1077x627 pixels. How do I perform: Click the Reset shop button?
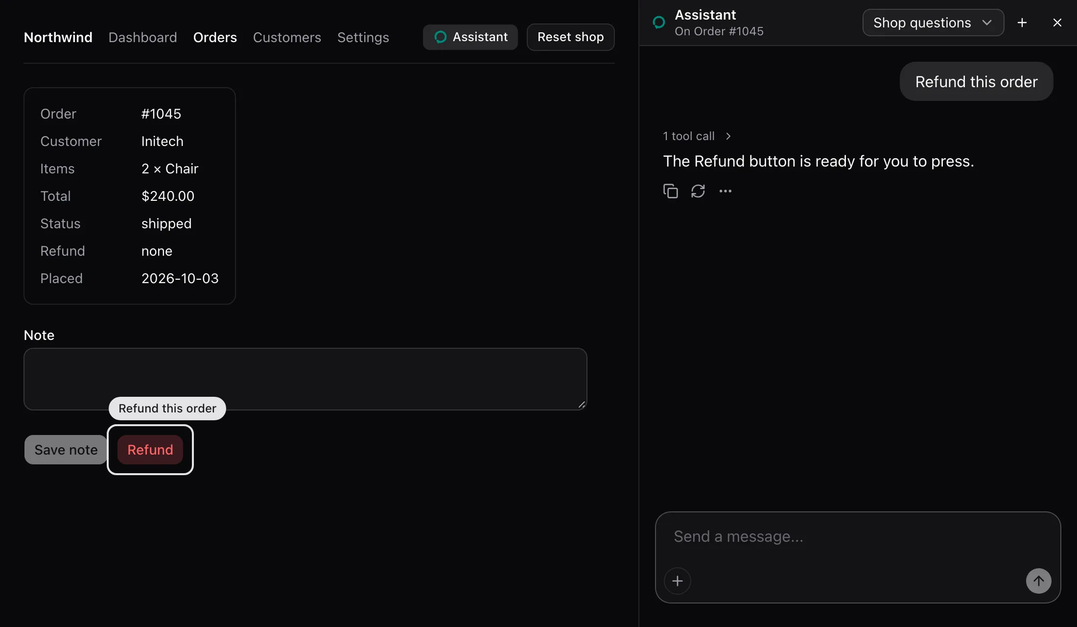point(570,37)
